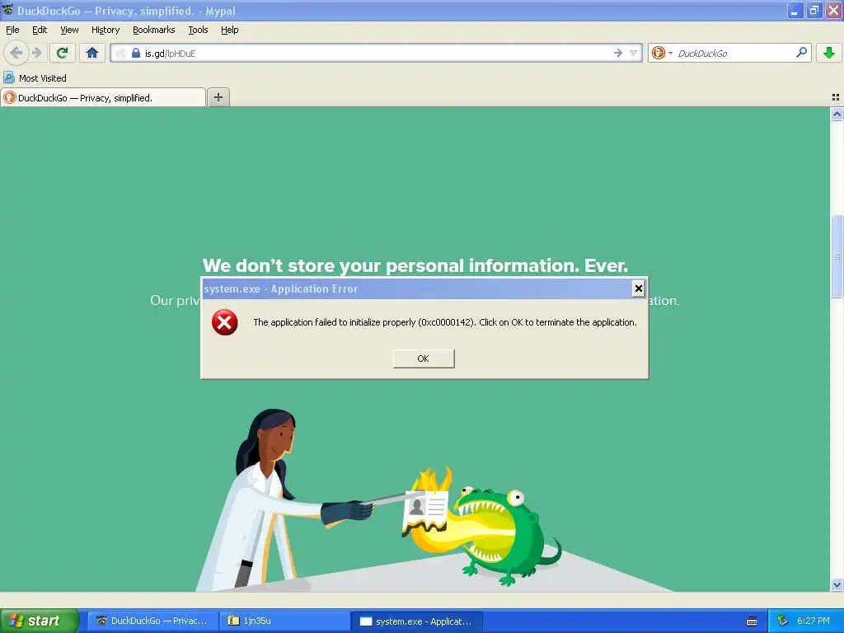Open the Edit menu
This screenshot has width=844, height=633.
tap(40, 30)
